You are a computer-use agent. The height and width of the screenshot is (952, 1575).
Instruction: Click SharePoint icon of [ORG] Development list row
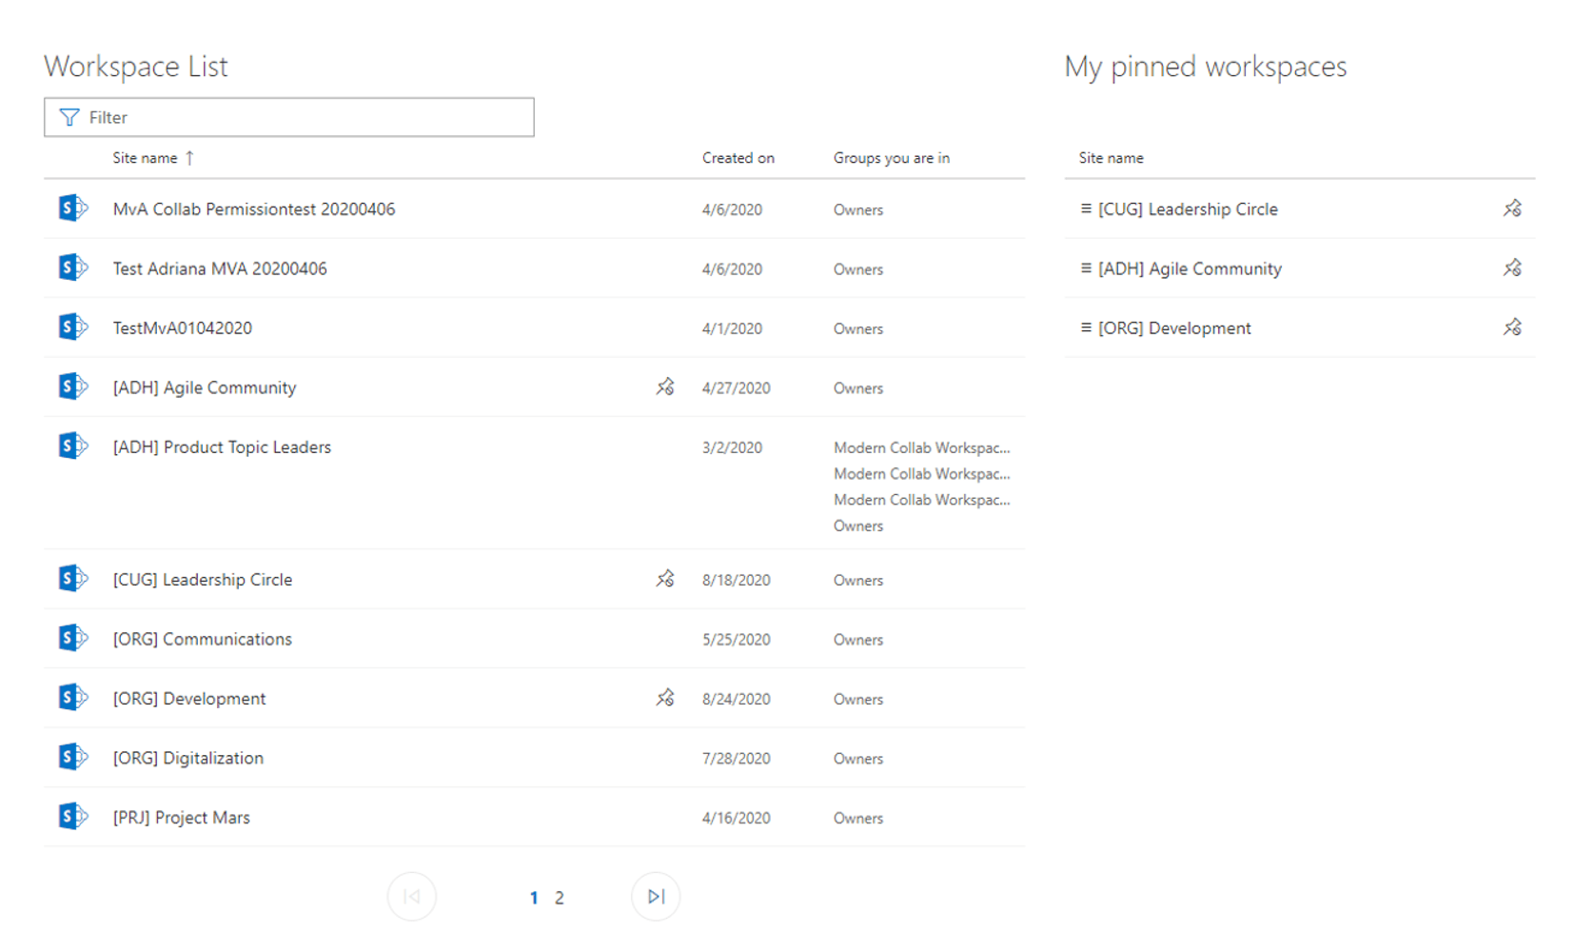[73, 697]
